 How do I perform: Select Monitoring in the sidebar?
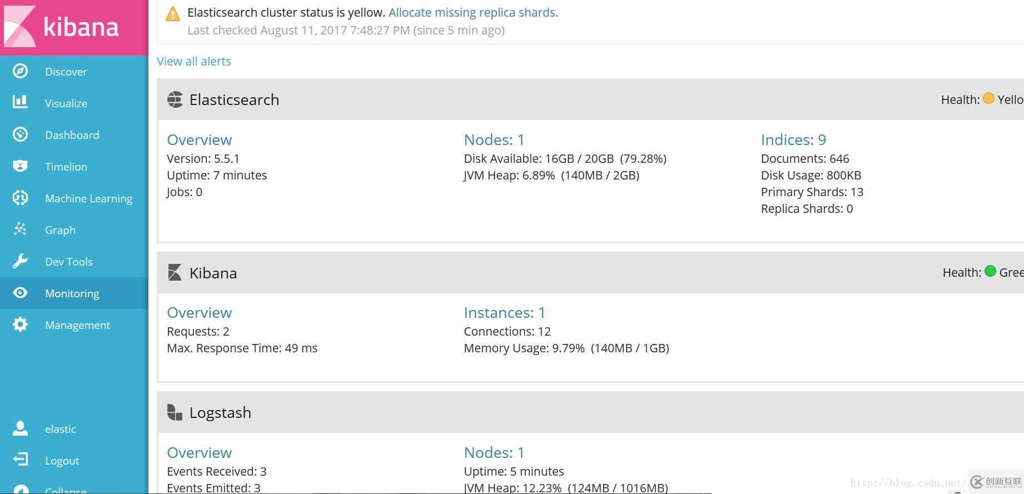[x=72, y=293]
